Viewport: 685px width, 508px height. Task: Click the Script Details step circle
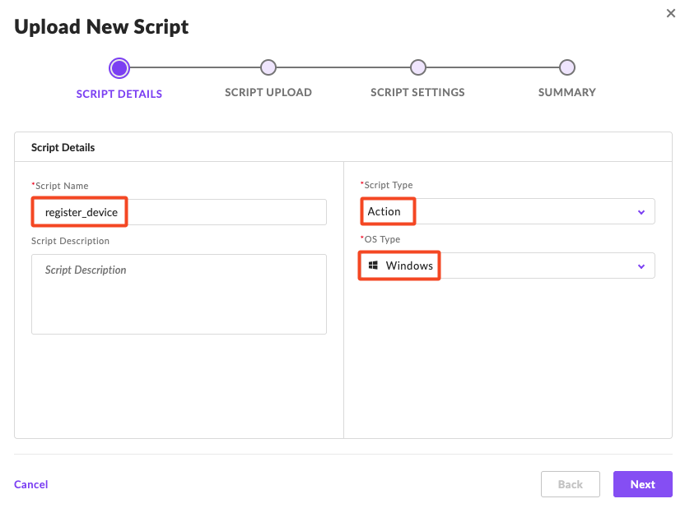[119, 67]
